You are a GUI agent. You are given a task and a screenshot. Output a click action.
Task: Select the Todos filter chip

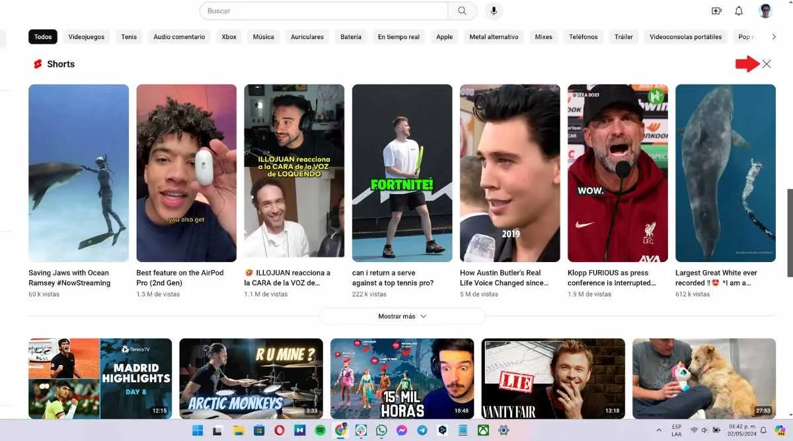pyautogui.click(x=43, y=37)
